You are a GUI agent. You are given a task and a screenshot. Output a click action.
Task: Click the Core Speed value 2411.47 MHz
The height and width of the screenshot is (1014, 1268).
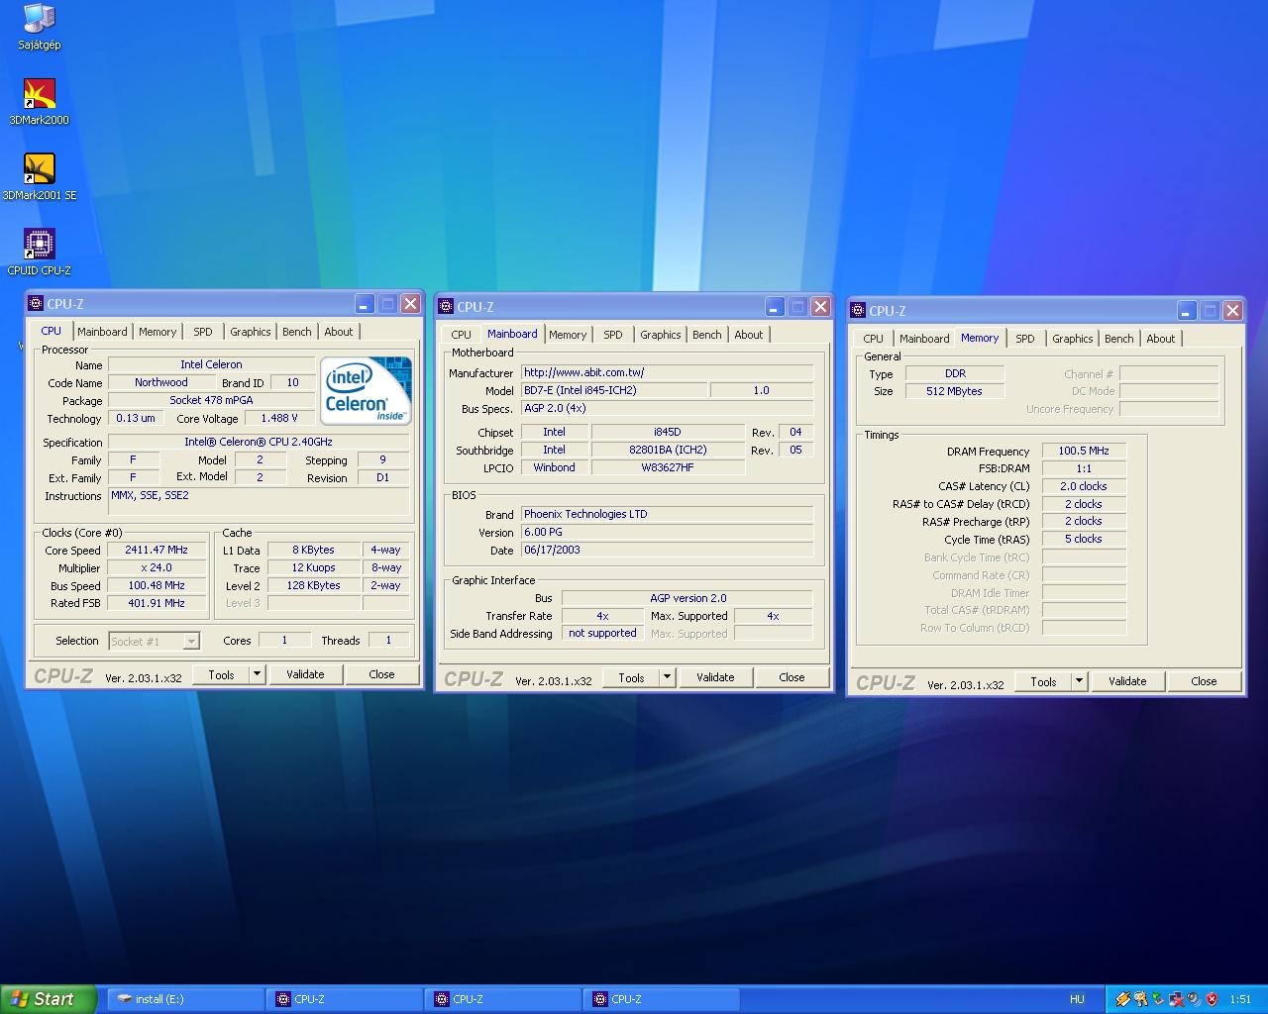coord(157,550)
